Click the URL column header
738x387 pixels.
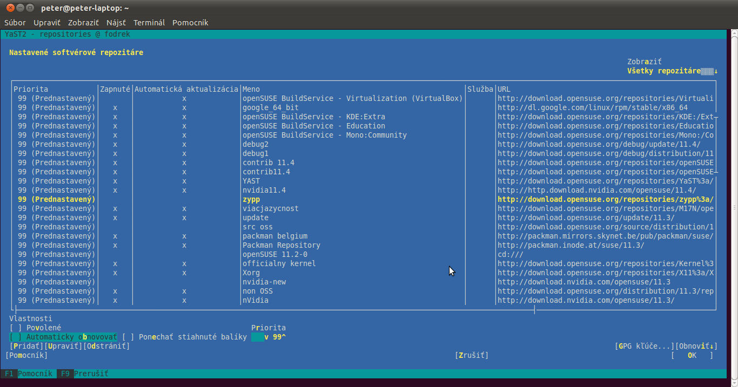pos(504,89)
